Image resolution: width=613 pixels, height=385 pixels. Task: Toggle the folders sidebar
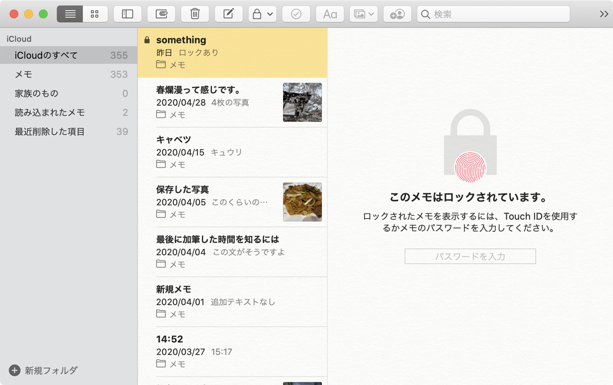(127, 14)
